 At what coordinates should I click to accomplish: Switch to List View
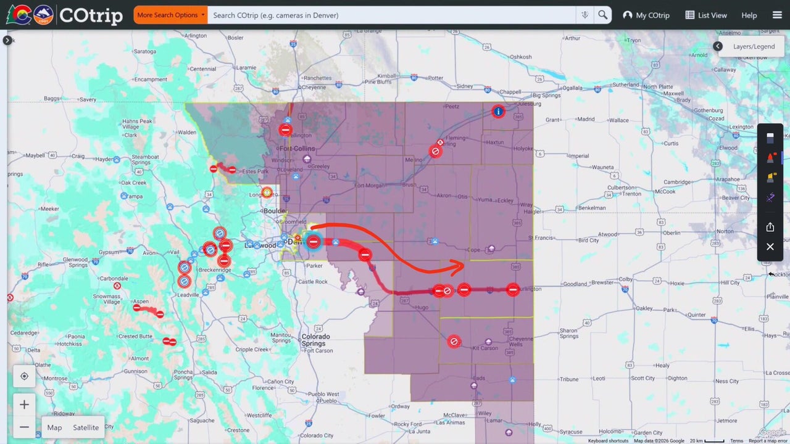[x=706, y=15]
